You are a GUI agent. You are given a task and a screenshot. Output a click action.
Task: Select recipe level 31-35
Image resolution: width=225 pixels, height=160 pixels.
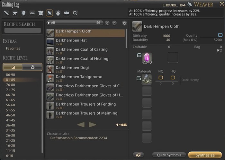[x=11, y=130]
